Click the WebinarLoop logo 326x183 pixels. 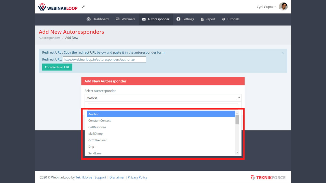tap(58, 7)
